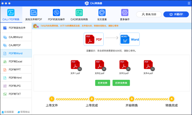This screenshot has height=115, width=192.
Task: Click the announcement mascot icon in notice bar
Action: point(36,26)
